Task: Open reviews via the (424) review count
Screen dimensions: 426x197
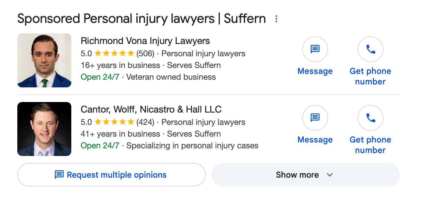Action: pyautogui.click(x=145, y=122)
